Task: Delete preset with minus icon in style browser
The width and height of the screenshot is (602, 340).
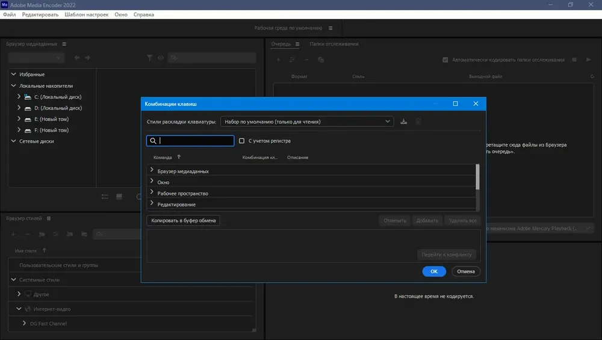Action: click(x=27, y=234)
